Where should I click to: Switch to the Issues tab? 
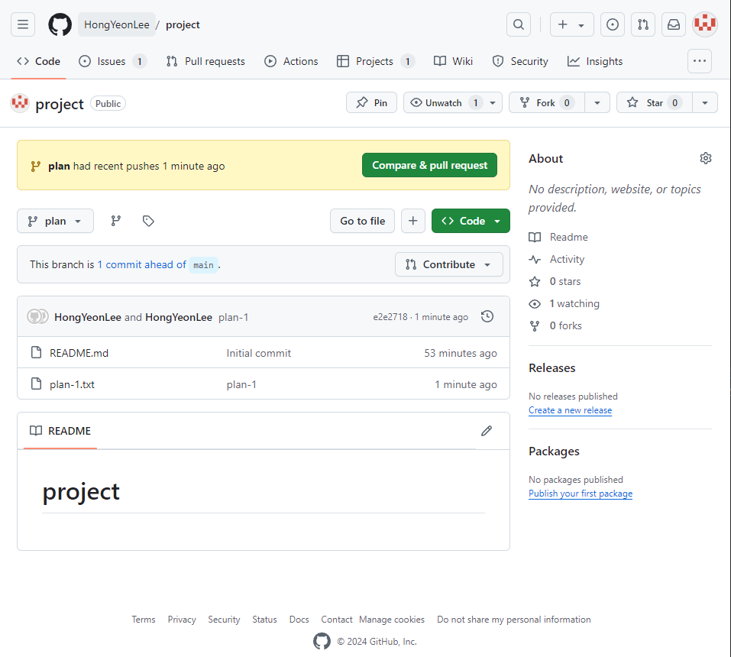click(112, 61)
